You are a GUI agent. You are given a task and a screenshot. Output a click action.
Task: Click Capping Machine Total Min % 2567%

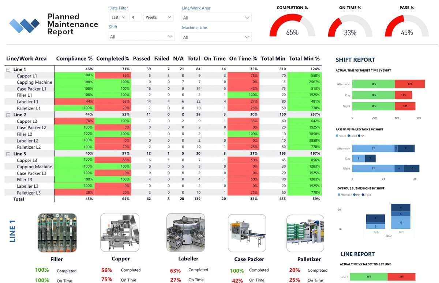tap(304, 82)
